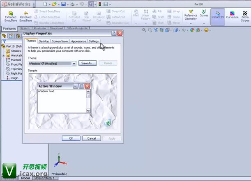Click OK in Display Properties
This screenshot has width=251, height=181.
(71, 138)
